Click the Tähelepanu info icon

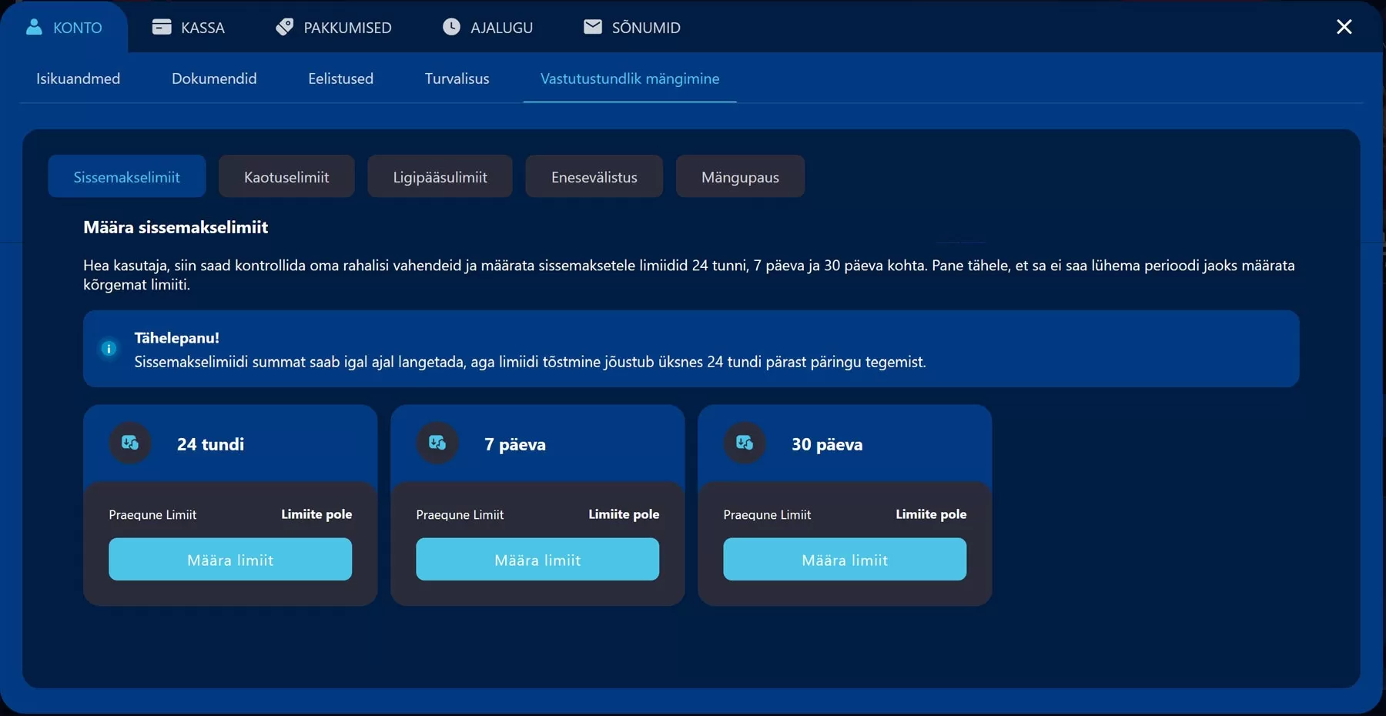[109, 349]
